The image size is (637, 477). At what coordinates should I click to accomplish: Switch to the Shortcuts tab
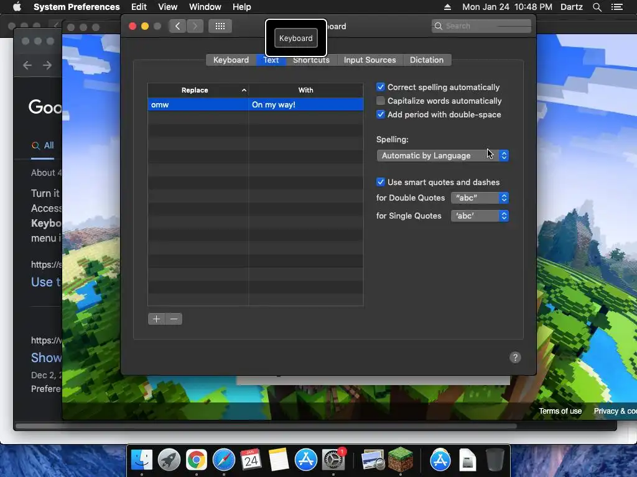pyautogui.click(x=311, y=60)
